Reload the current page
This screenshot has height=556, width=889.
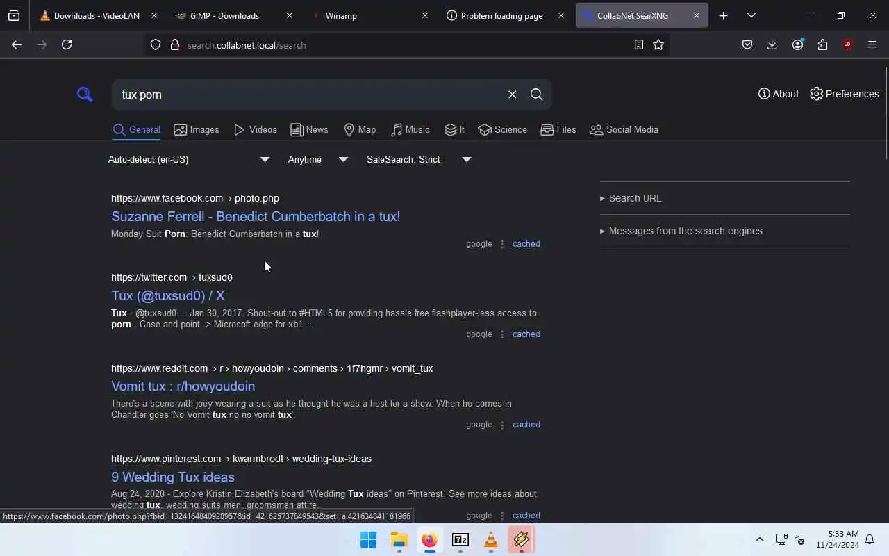[x=67, y=44]
